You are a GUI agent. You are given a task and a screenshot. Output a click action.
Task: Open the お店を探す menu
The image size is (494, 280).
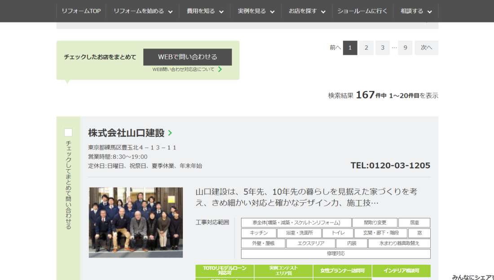[307, 11]
